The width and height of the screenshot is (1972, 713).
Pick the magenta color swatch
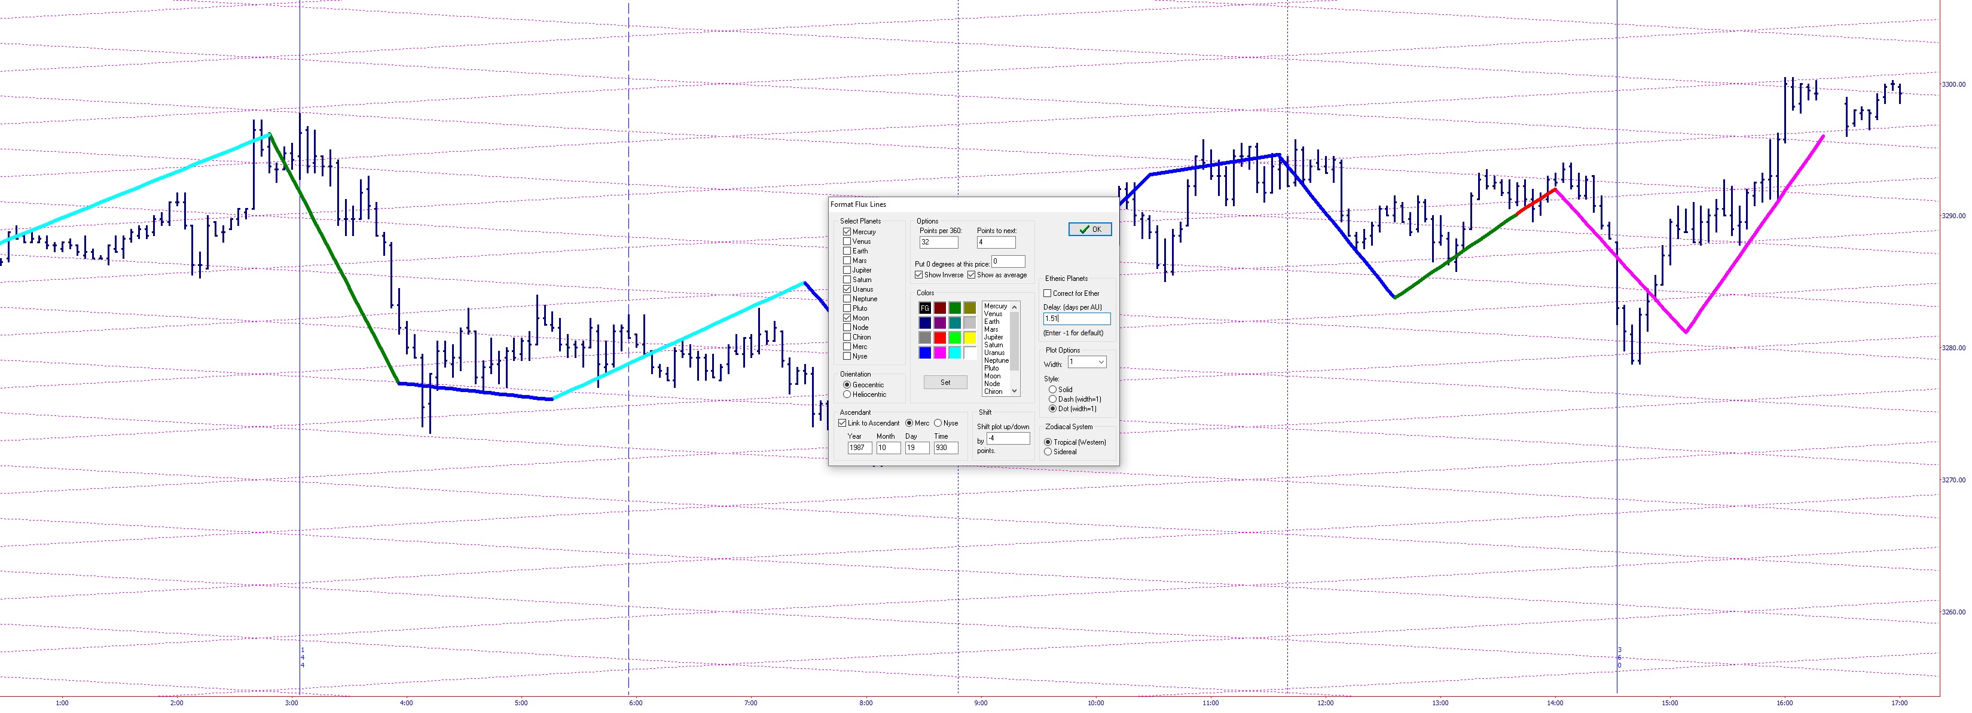(x=939, y=353)
